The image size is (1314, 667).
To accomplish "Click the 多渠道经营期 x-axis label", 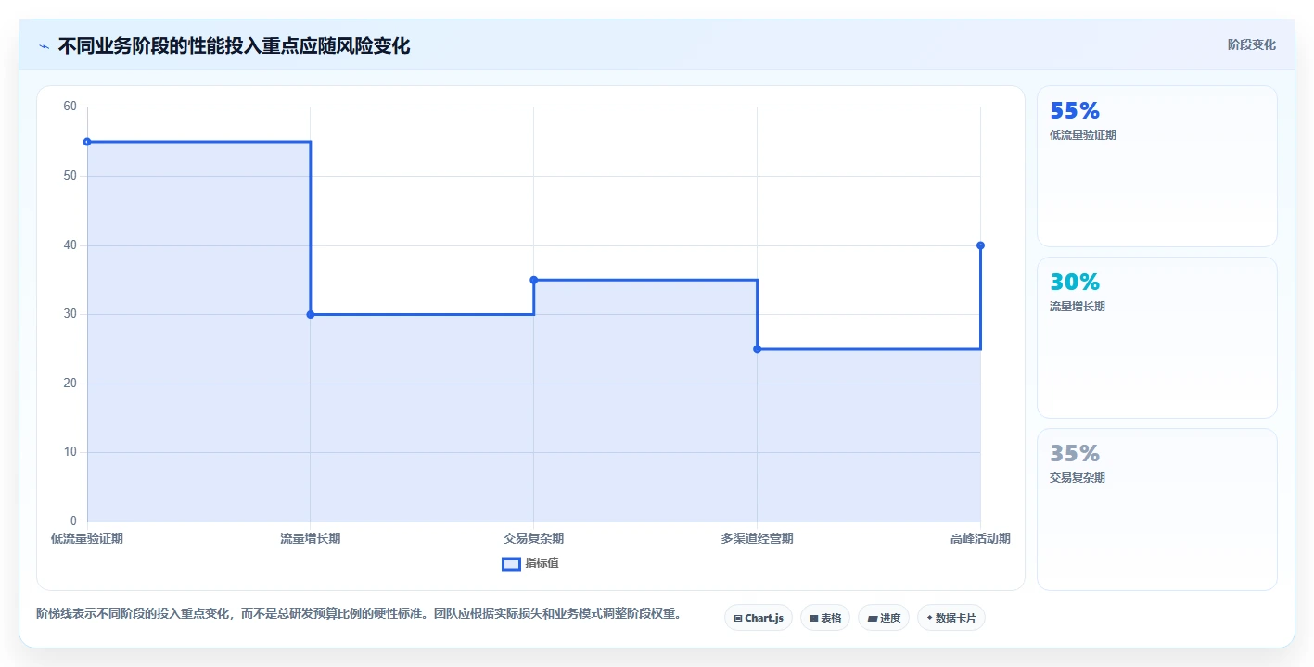I will [x=758, y=538].
